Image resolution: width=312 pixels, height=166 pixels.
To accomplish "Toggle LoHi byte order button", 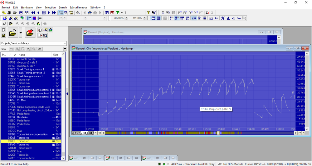I will (x=211, y=18).
